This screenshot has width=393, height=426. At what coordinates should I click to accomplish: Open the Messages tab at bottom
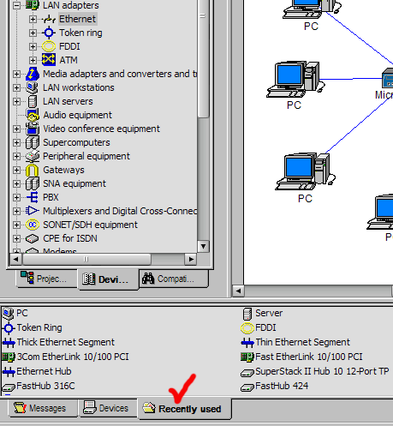click(42, 408)
